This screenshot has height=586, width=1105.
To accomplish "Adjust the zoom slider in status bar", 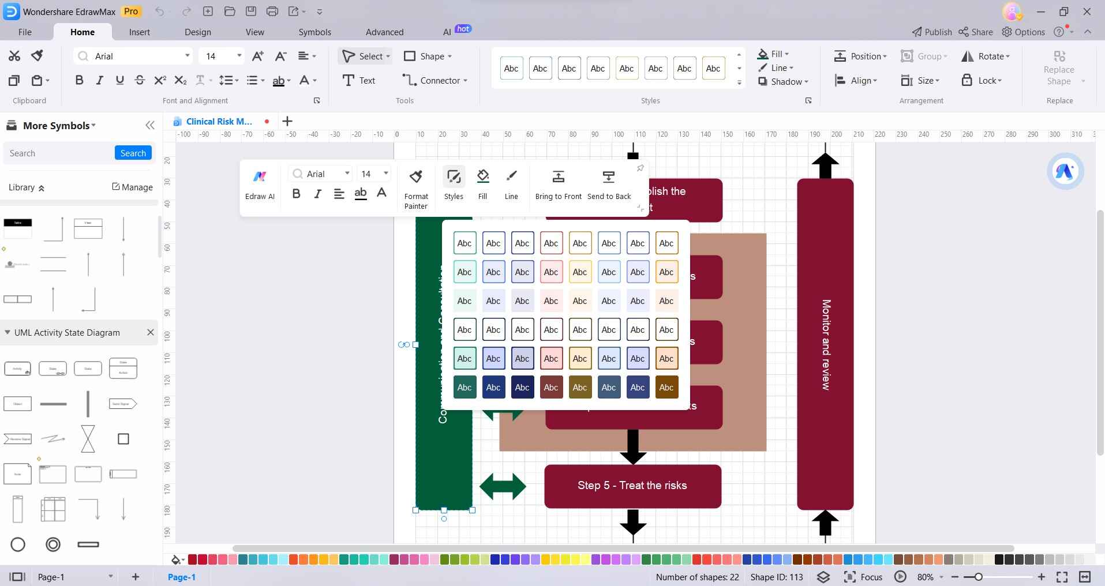I will coord(977,577).
